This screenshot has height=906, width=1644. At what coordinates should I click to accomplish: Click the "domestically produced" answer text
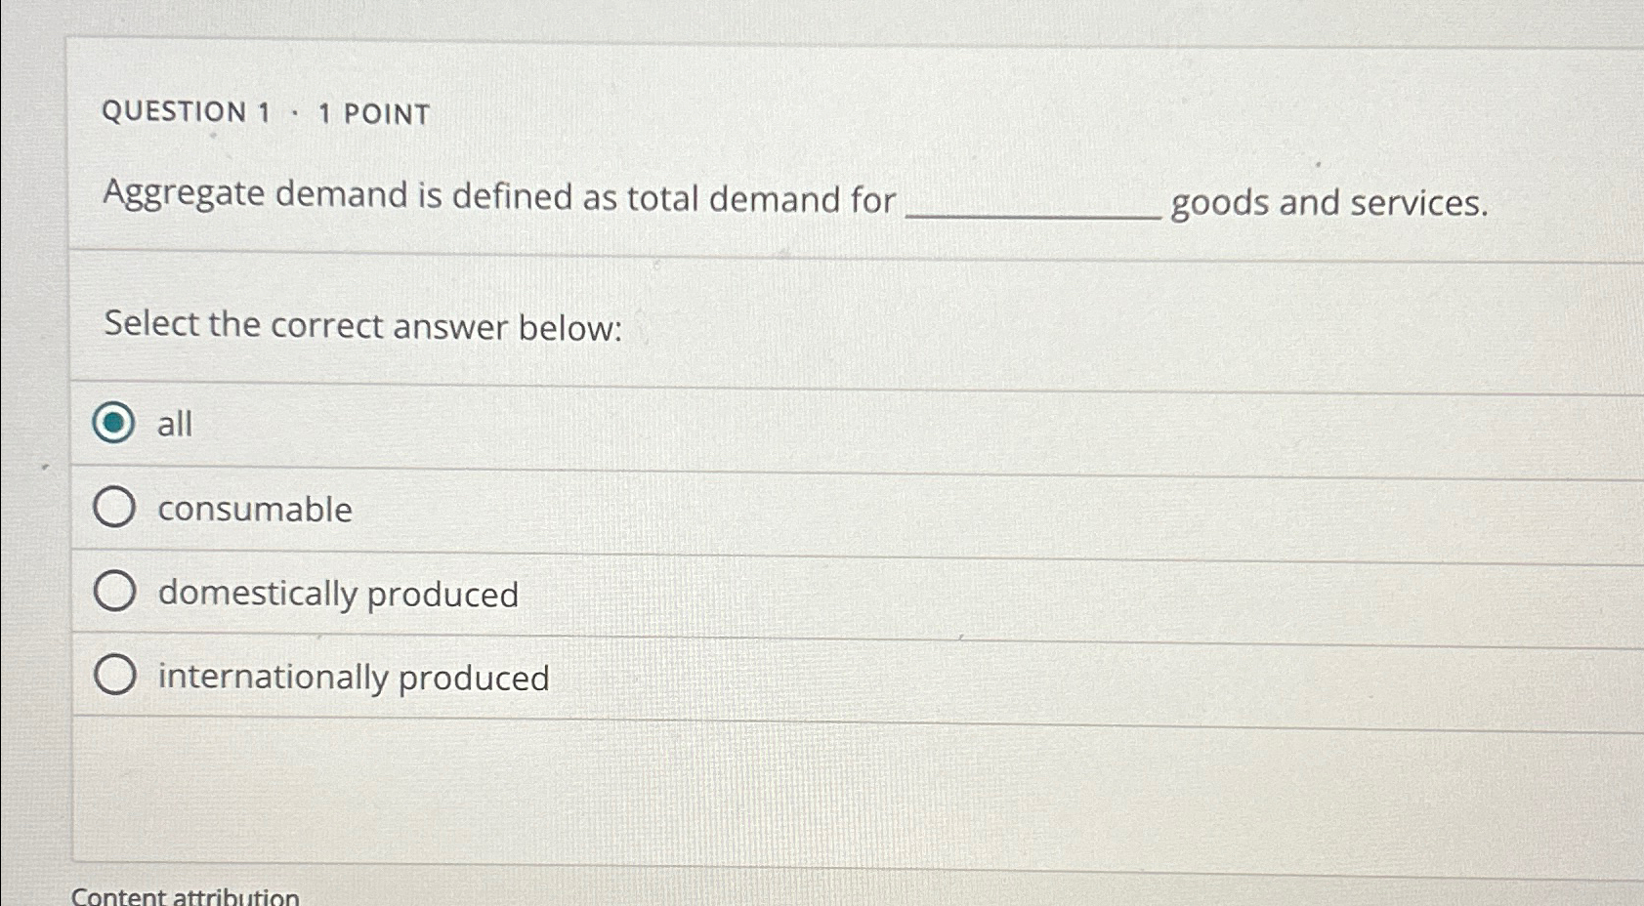[x=338, y=594]
